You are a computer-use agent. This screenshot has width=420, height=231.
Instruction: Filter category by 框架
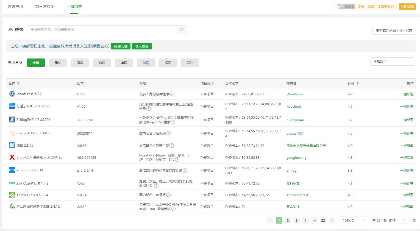[168, 63]
